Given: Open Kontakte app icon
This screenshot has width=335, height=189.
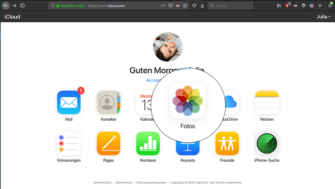Looking at the screenshot, I should point(108,102).
